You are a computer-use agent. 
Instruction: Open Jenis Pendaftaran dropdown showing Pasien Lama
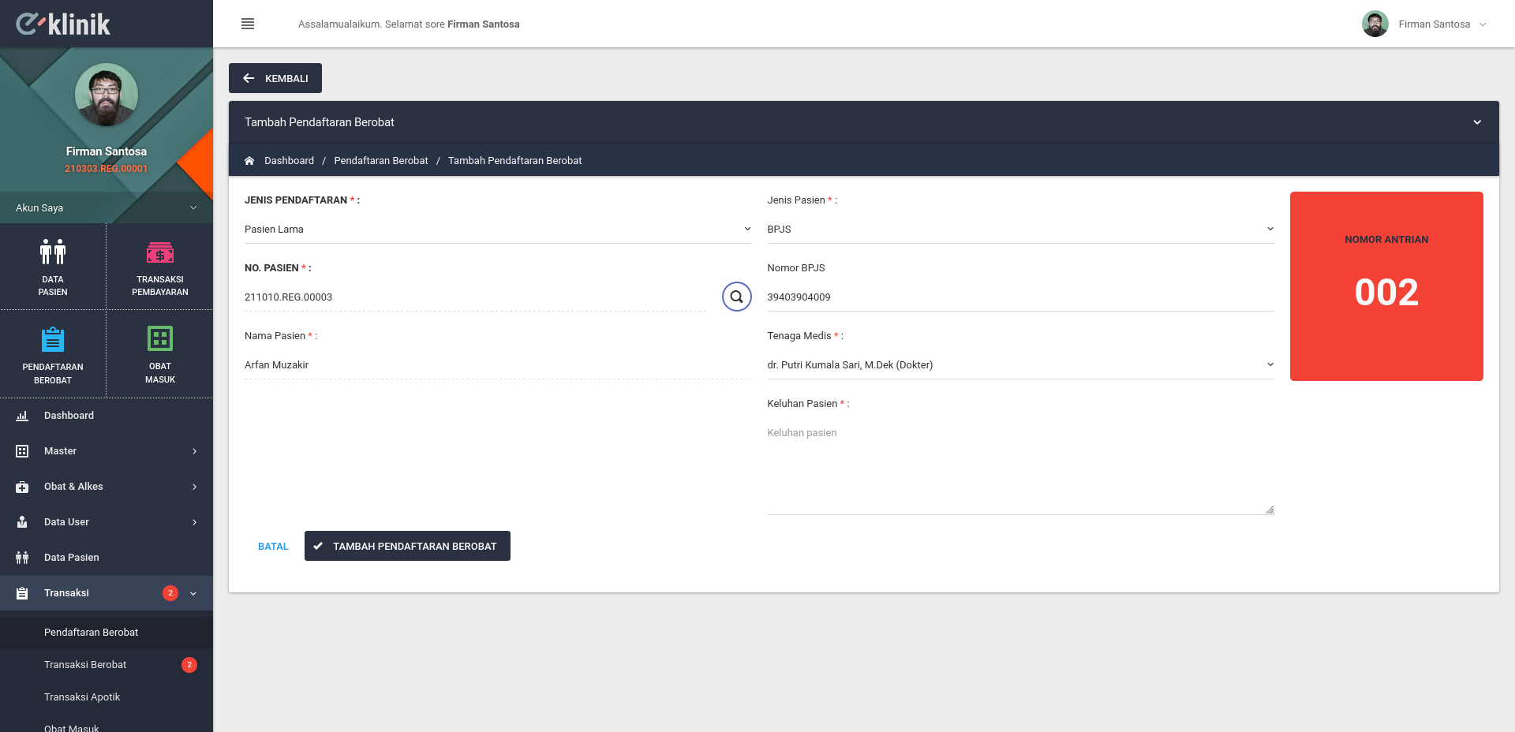pos(498,229)
